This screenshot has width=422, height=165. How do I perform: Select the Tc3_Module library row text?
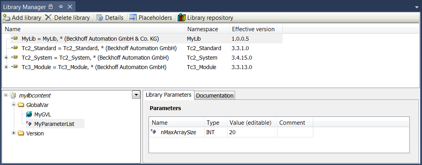(94, 67)
